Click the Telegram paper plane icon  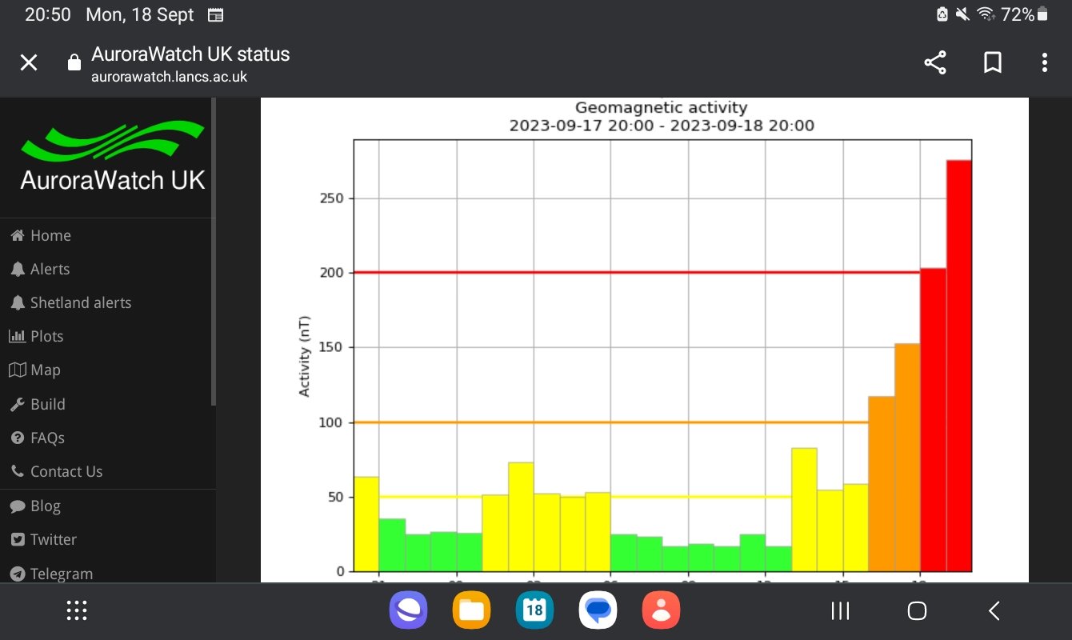coord(17,573)
